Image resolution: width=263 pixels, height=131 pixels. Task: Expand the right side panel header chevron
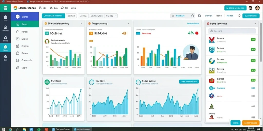pyautogui.click(x=255, y=24)
